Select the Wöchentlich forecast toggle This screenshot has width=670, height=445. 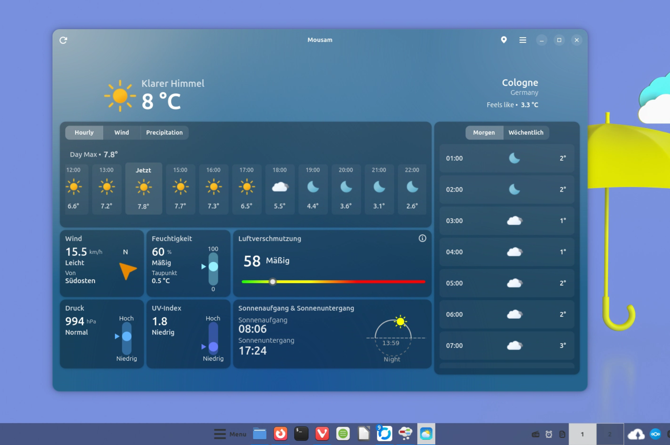coord(526,133)
